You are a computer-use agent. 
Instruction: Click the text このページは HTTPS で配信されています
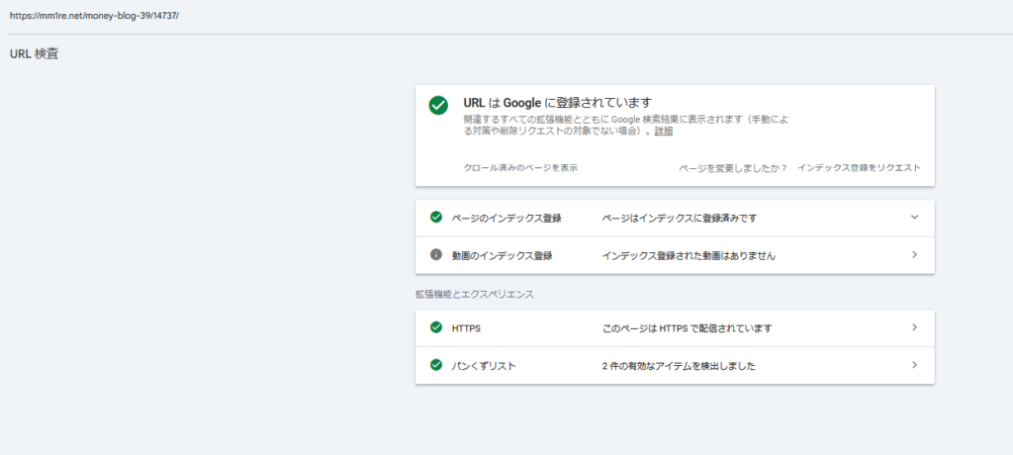(x=687, y=328)
